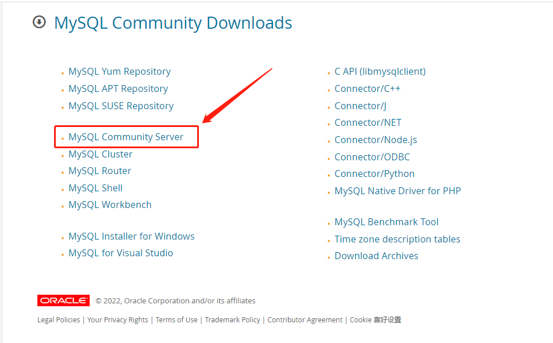
Task: Click the download circle icon beside the title
Action: (39, 22)
